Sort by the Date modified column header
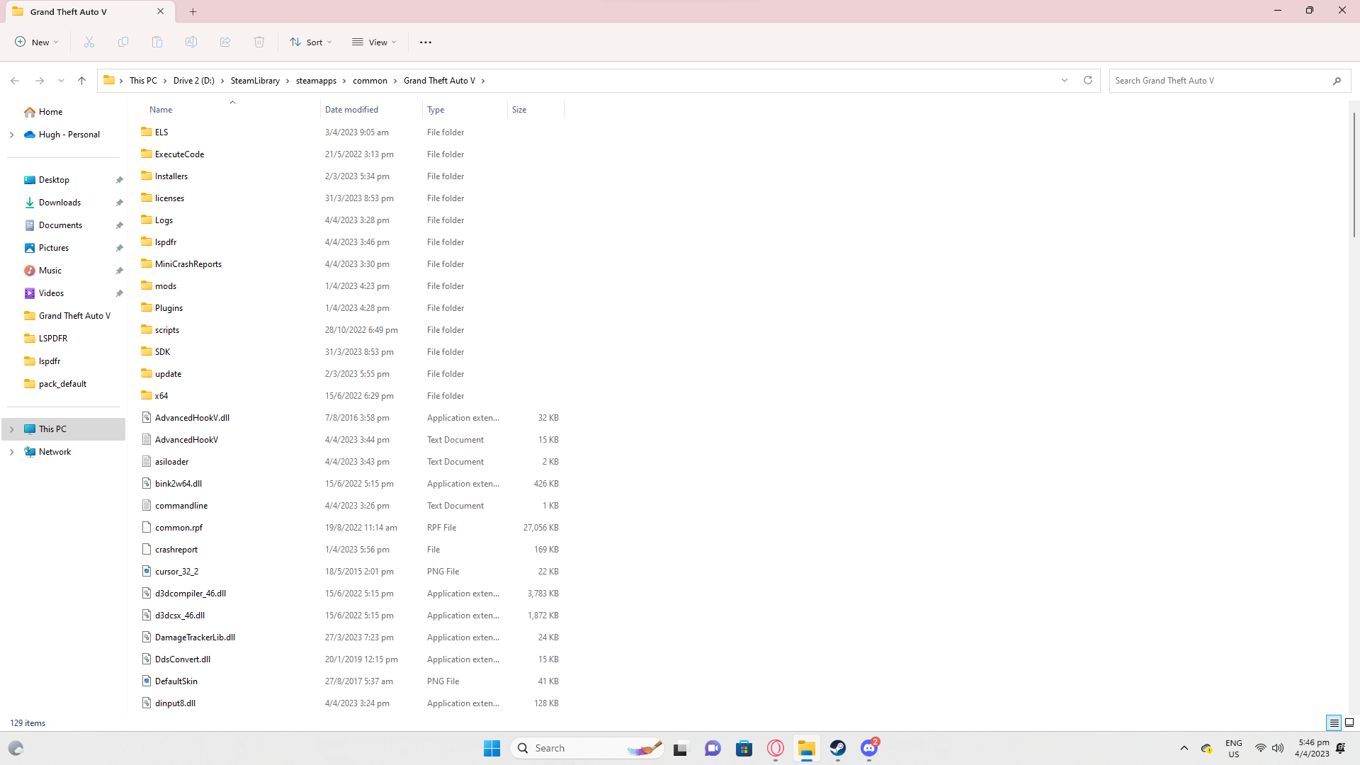This screenshot has height=765, width=1360. click(351, 110)
